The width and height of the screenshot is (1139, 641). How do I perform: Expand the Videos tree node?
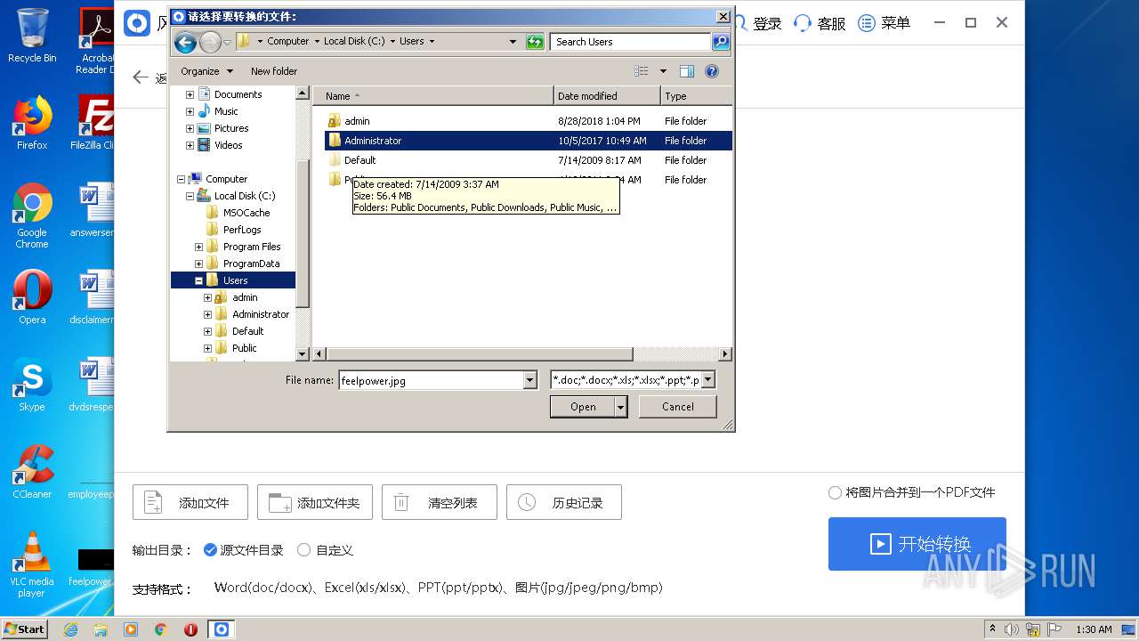(190, 145)
